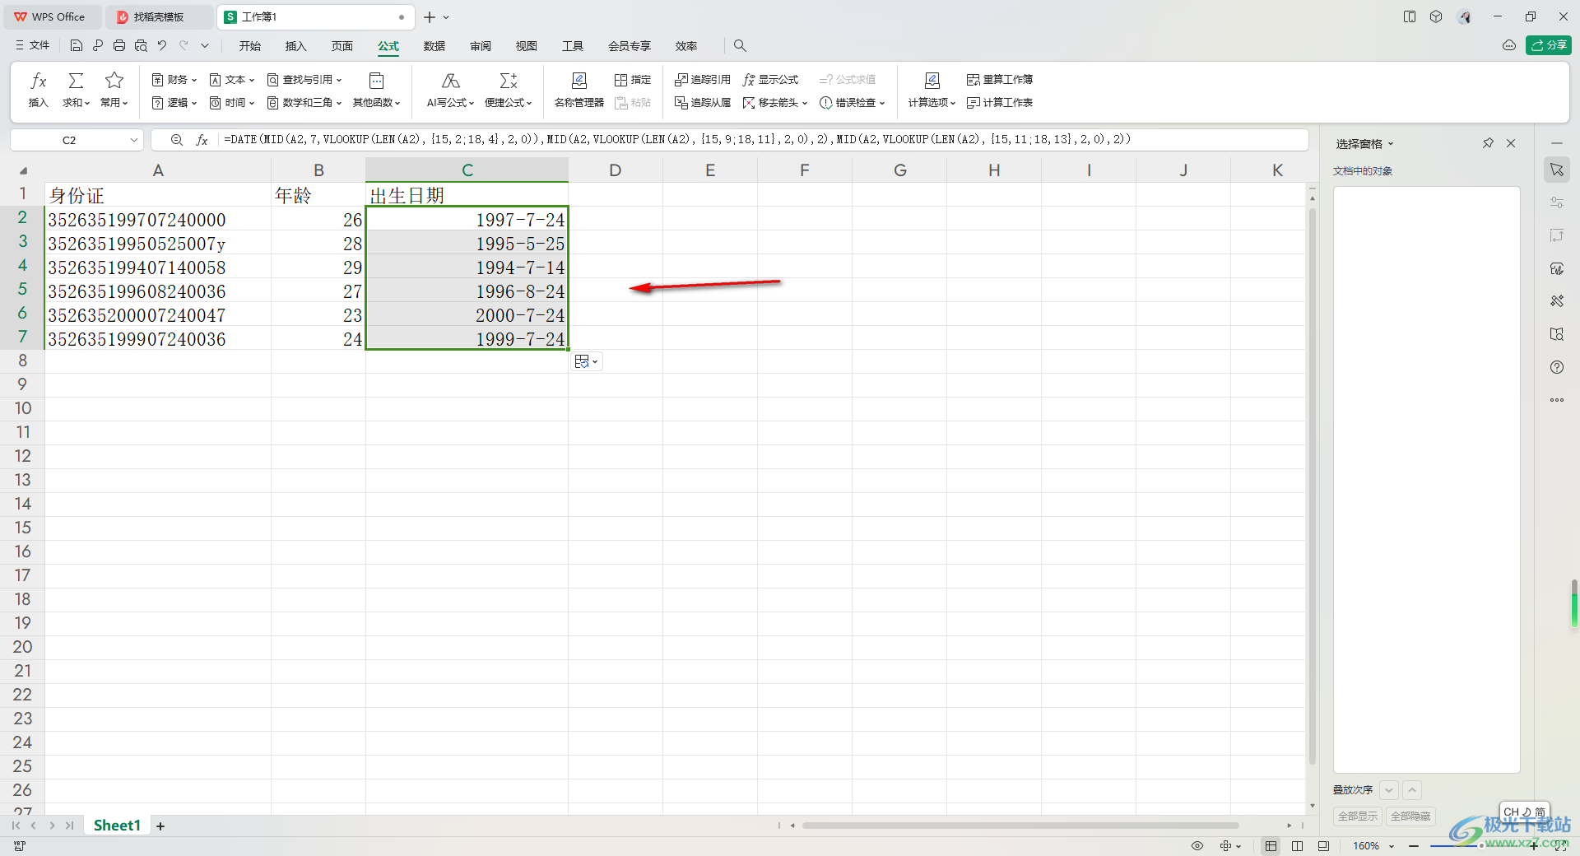Open the Name Box dropdown arrow
Viewport: 1580px width, 856px height.
point(133,141)
